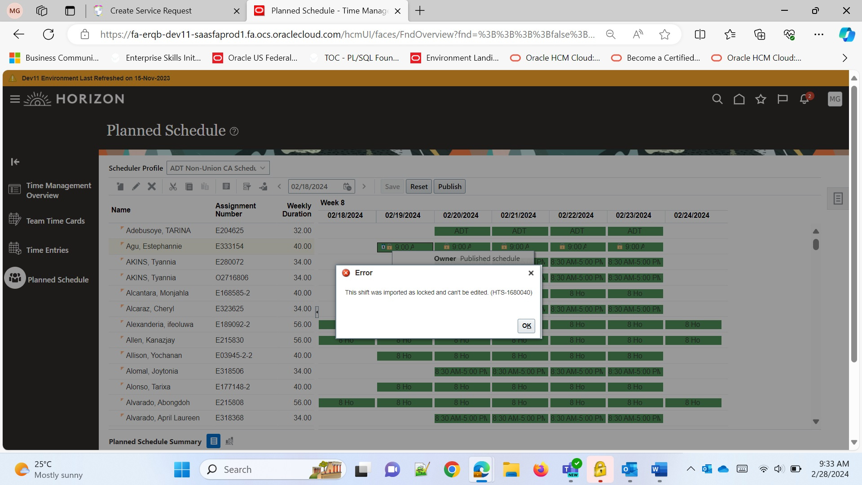
Task: Select the Cut shift scissors tool
Action: pyautogui.click(x=173, y=186)
